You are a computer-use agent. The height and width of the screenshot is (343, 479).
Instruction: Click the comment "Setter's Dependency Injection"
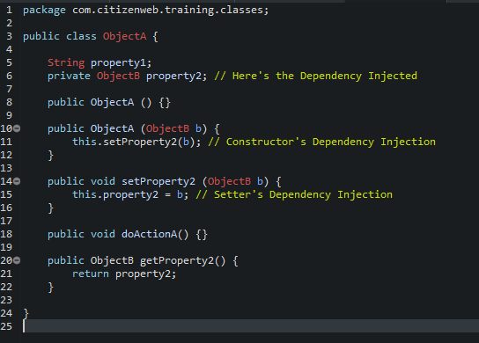pyautogui.click(x=294, y=194)
